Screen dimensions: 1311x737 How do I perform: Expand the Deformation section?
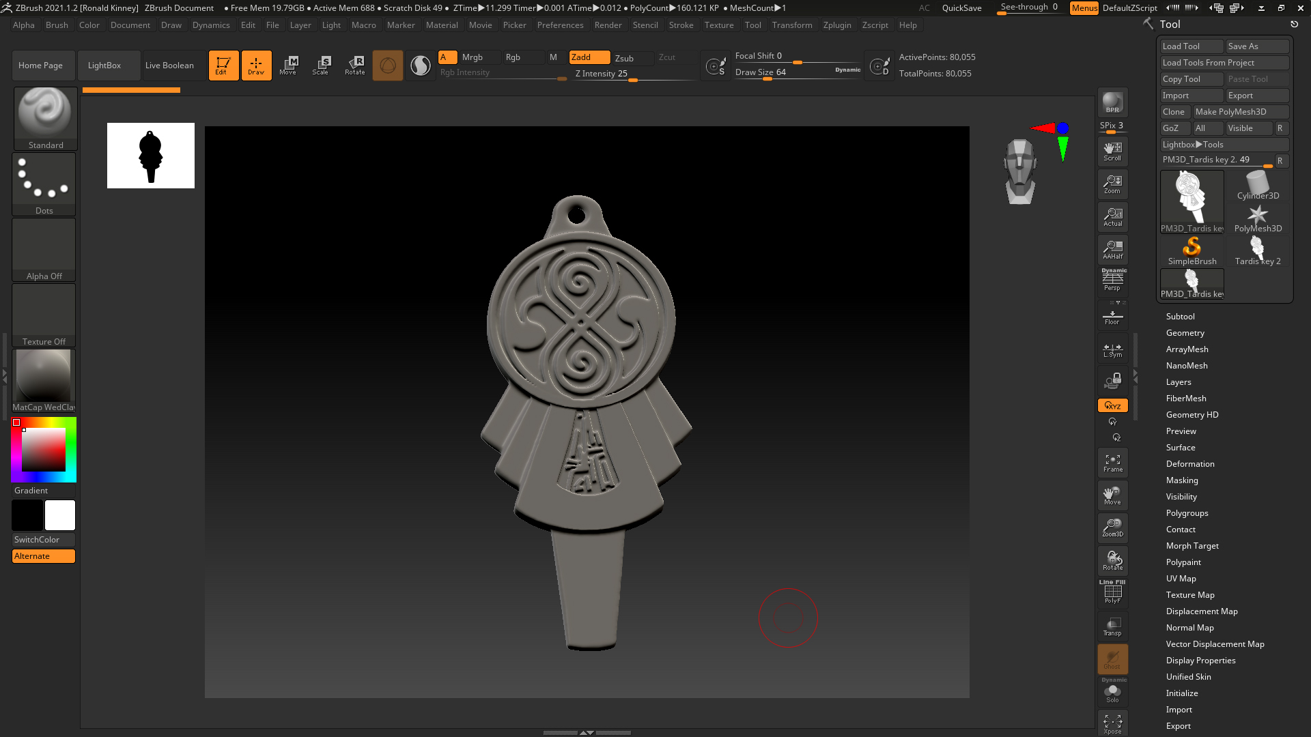point(1189,464)
